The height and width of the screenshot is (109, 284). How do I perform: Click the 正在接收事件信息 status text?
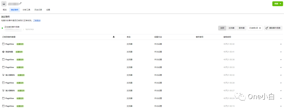(x=12, y=27)
